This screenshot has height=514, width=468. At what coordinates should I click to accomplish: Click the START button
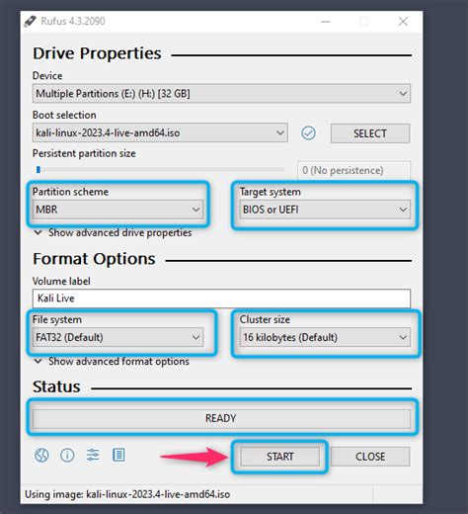(279, 457)
